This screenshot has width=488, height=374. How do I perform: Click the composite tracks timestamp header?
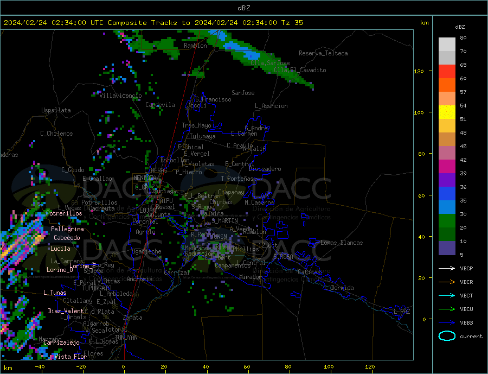pos(153,23)
